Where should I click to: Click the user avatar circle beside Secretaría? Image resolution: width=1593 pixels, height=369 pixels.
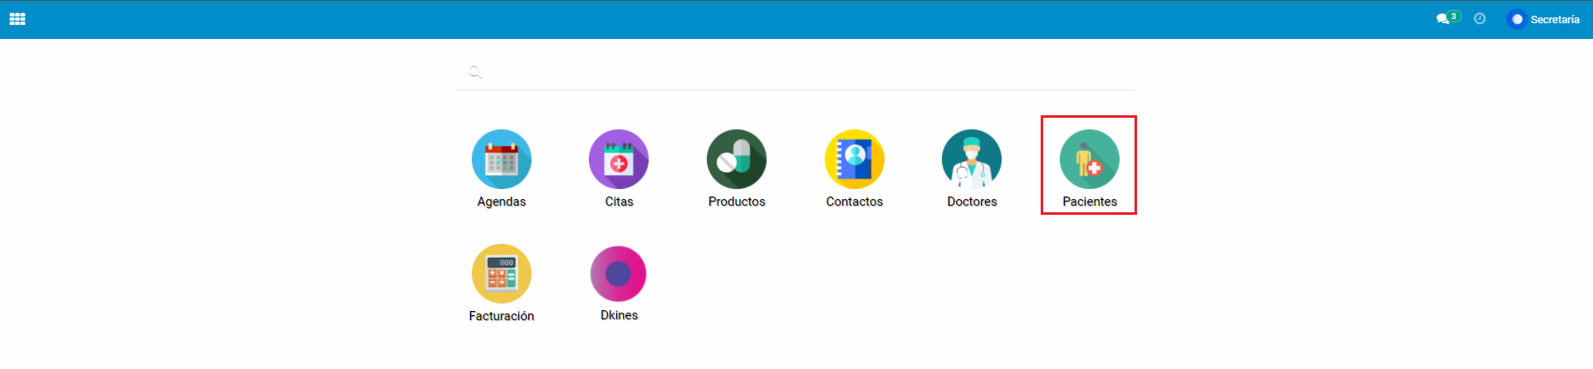point(1517,19)
